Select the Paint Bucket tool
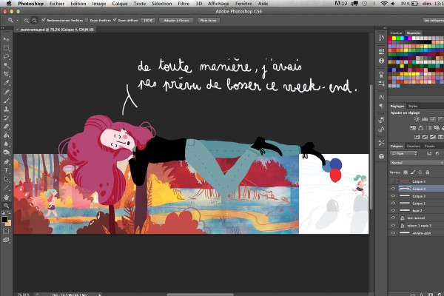Image resolution: width=444 pixels, height=296 pixels. tap(6, 135)
